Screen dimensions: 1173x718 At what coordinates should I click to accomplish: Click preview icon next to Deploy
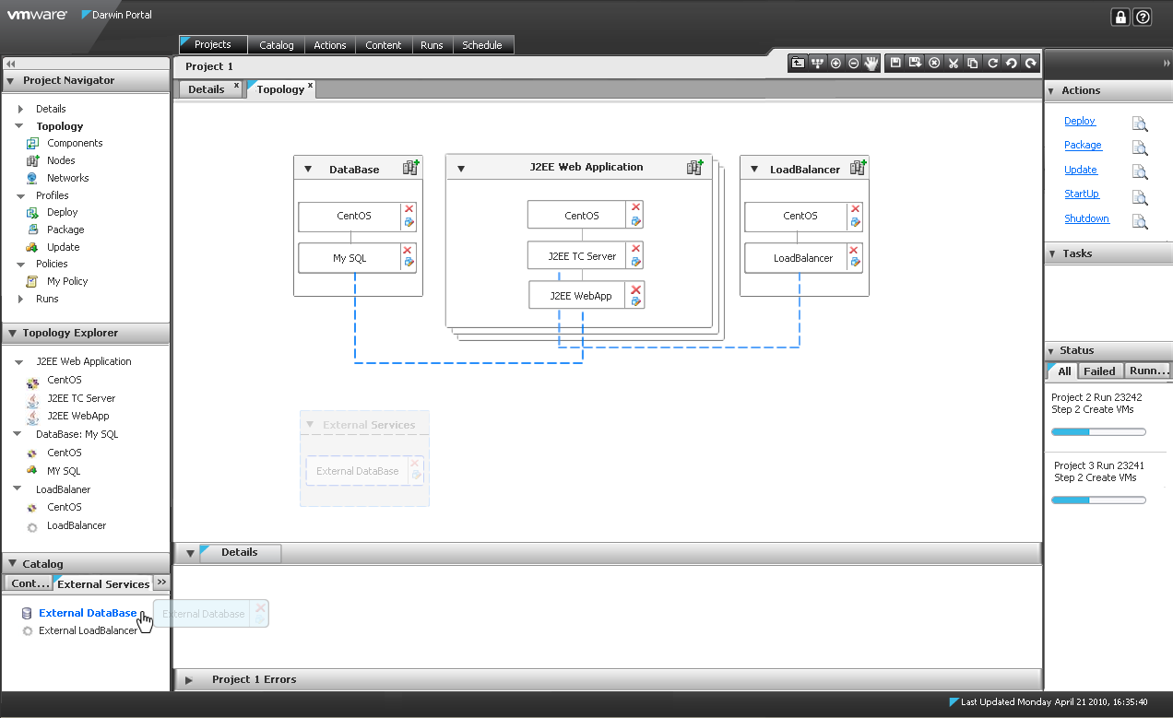tap(1140, 124)
